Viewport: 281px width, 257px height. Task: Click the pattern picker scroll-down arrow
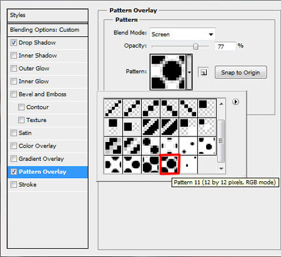click(221, 168)
